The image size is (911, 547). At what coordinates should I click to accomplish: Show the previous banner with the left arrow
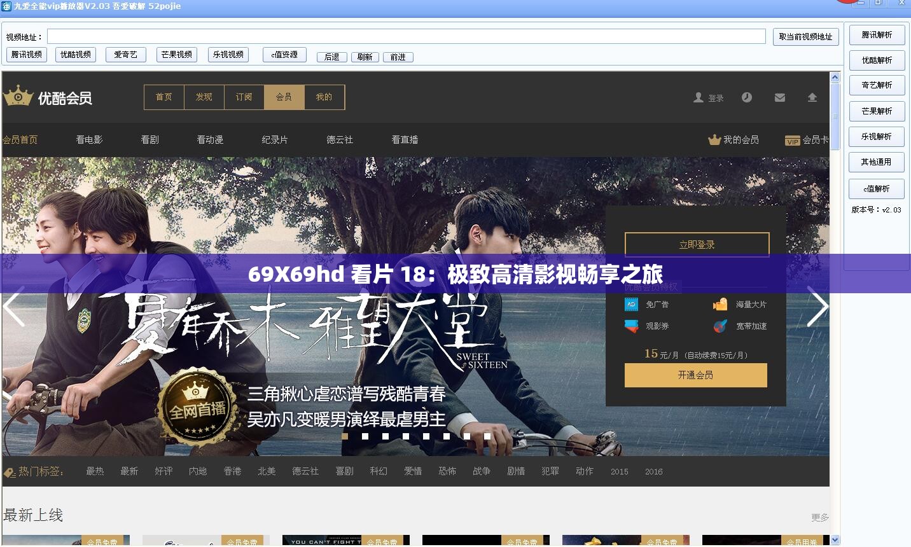[x=13, y=307]
